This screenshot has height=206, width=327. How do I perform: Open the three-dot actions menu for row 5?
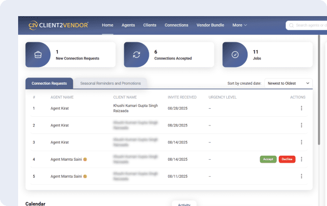(x=301, y=176)
